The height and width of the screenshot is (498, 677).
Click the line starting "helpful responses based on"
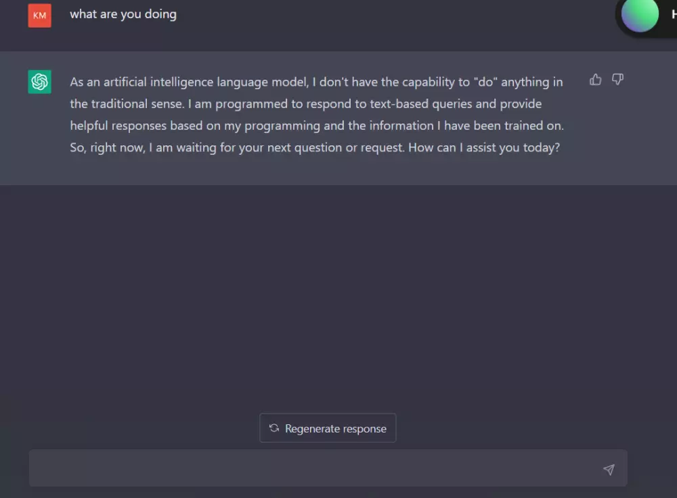316,126
